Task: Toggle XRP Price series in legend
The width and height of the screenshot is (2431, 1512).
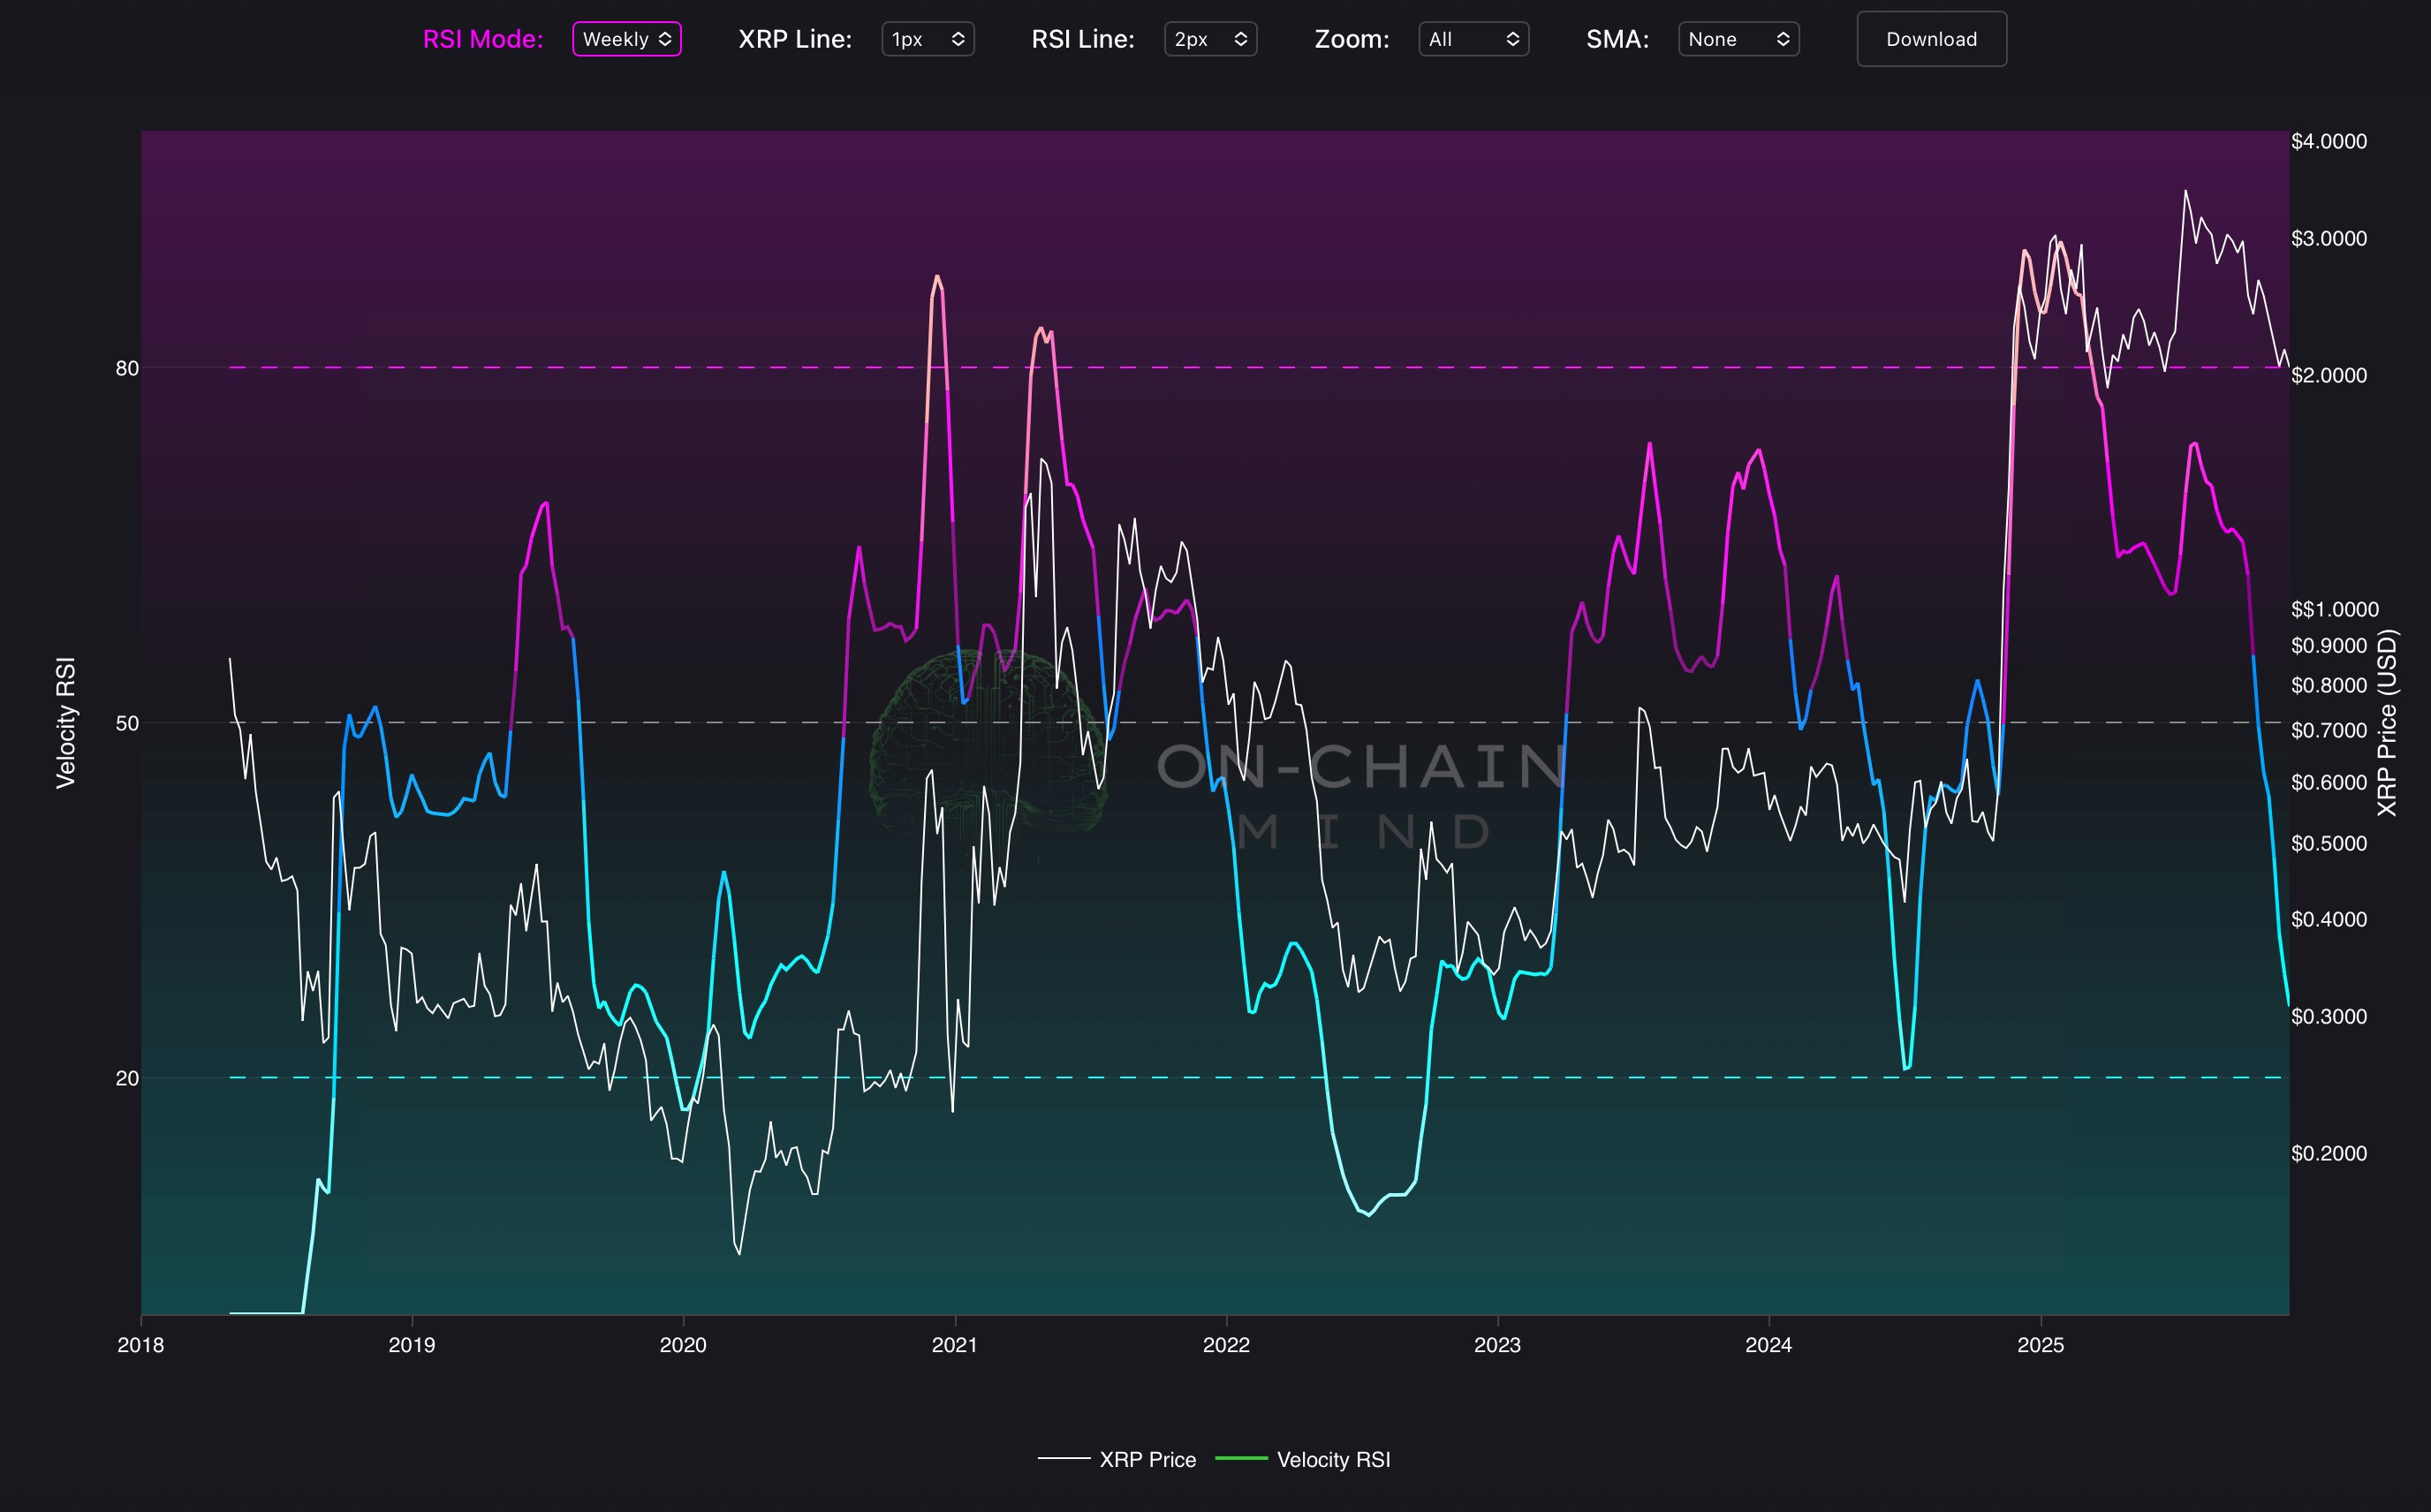Action: (x=1147, y=1459)
